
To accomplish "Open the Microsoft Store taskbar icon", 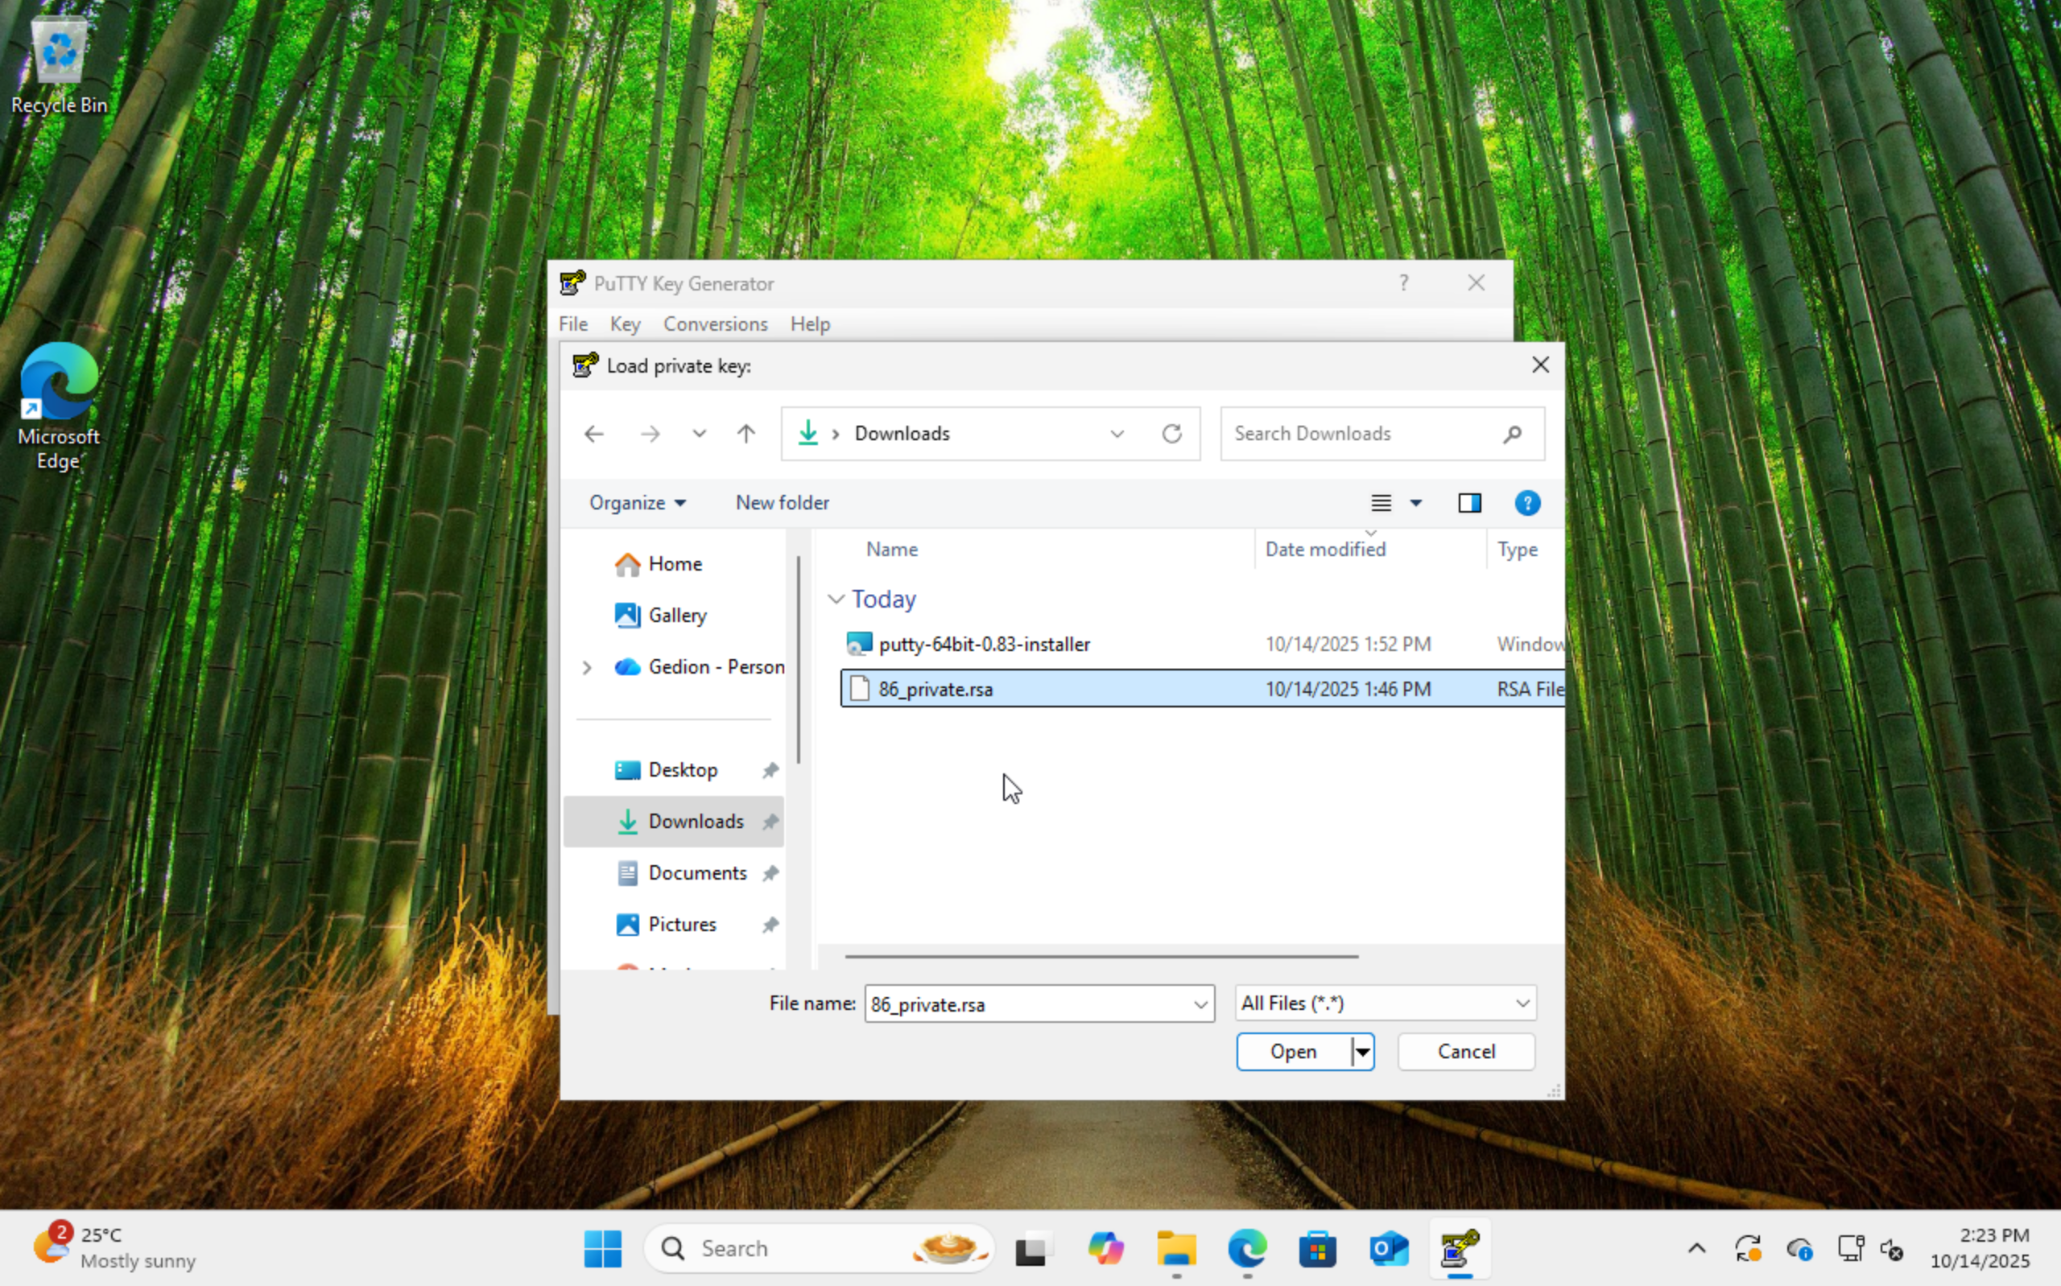I will coord(1318,1248).
